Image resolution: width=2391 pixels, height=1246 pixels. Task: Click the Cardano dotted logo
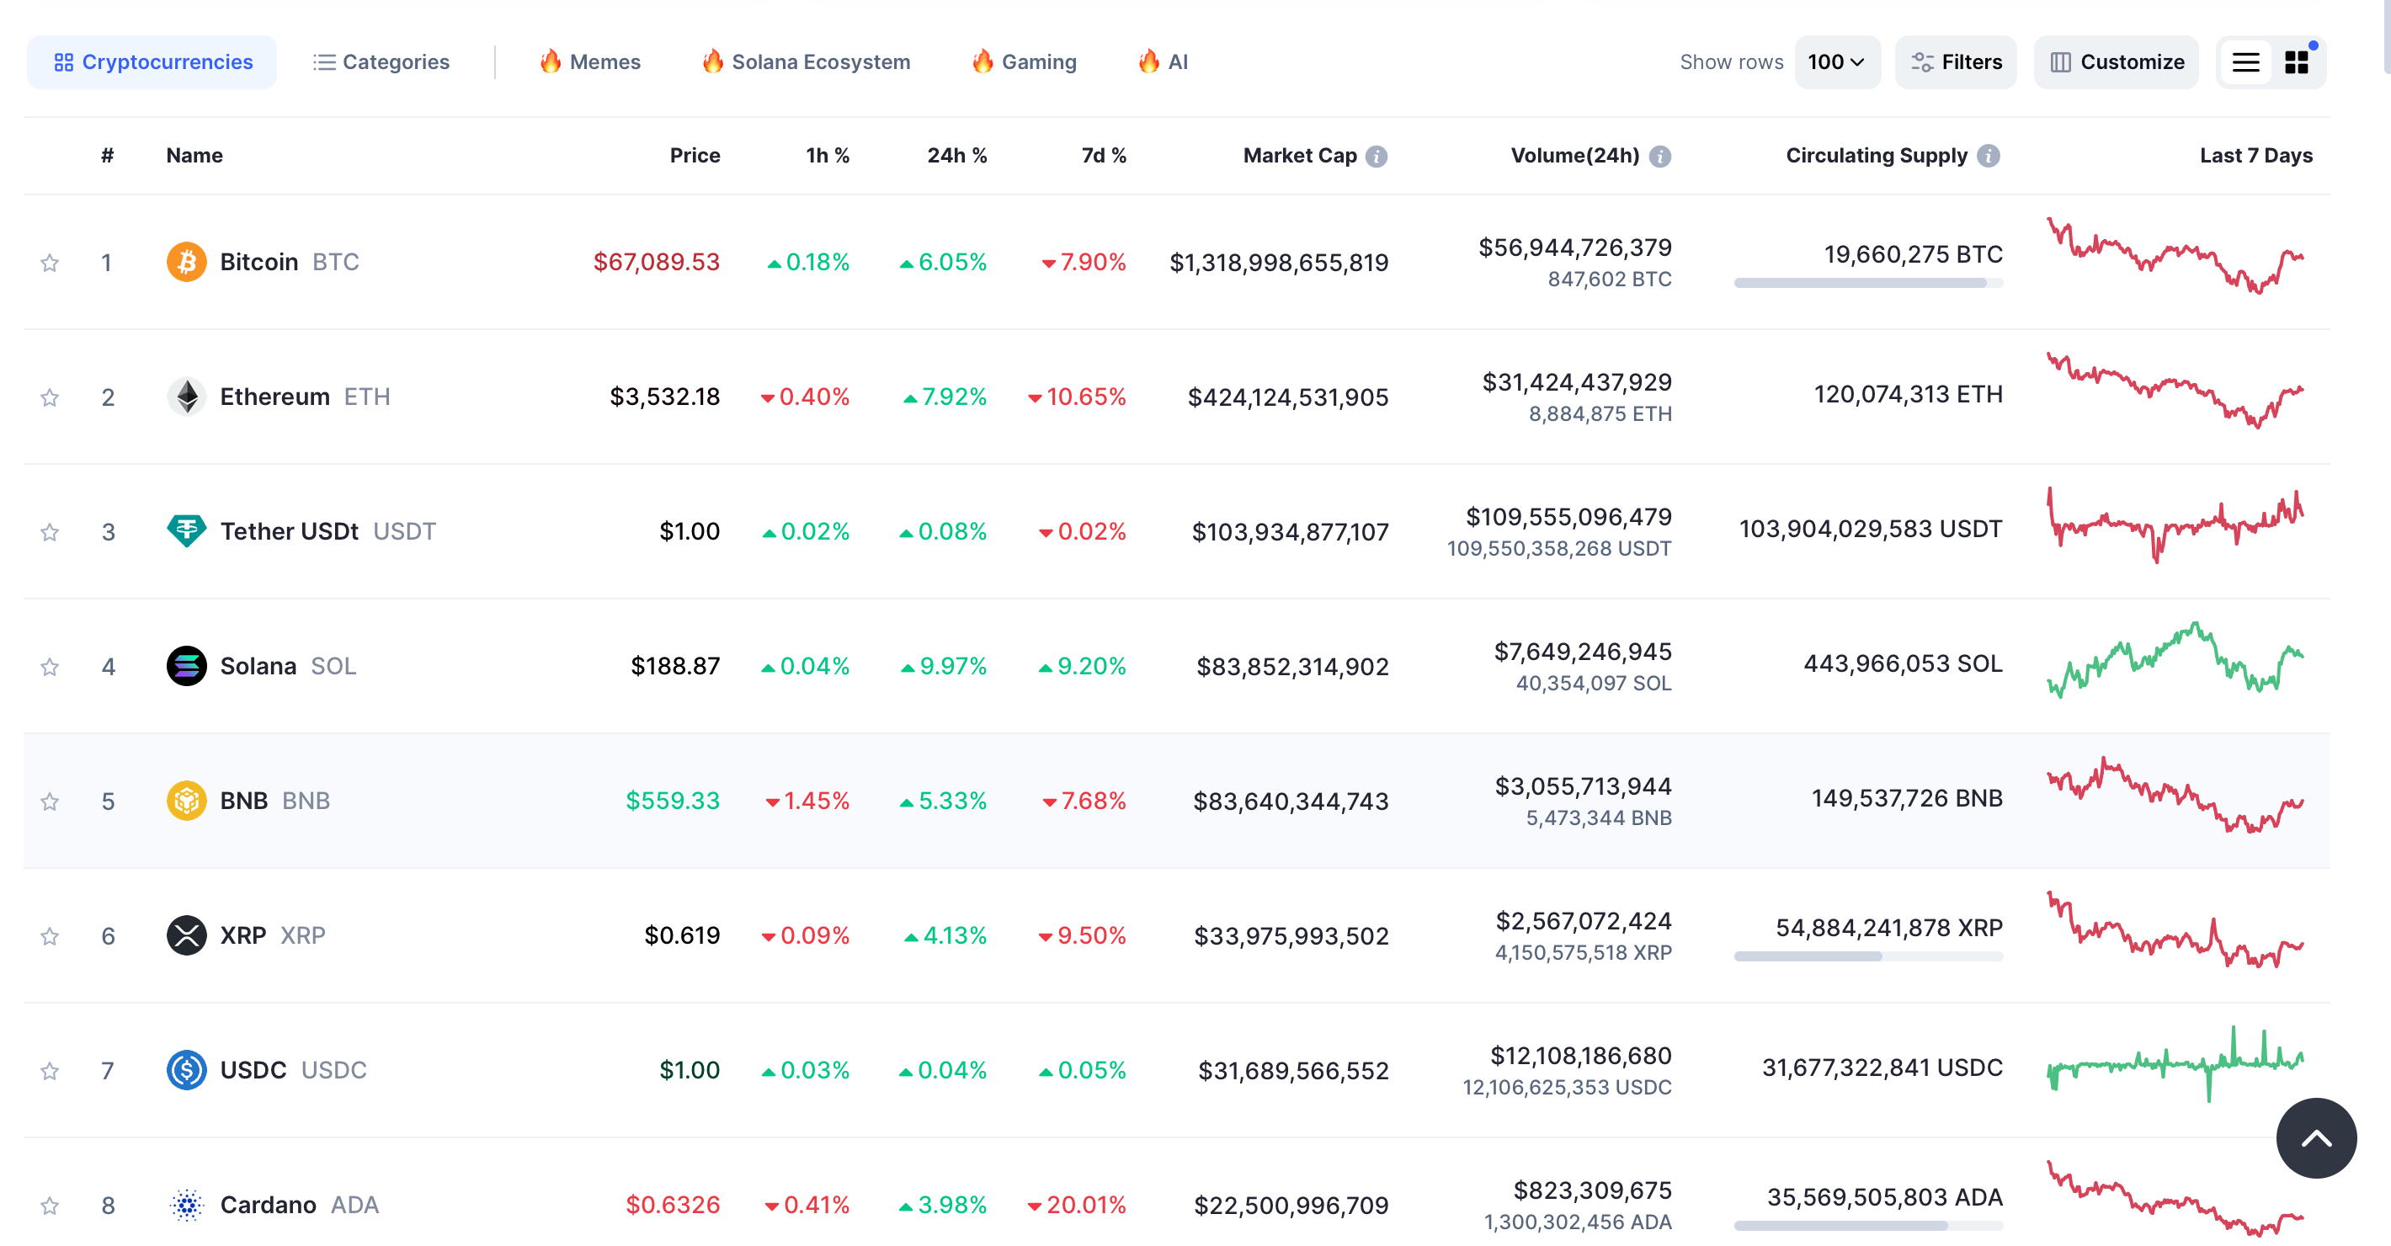(187, 1204)
